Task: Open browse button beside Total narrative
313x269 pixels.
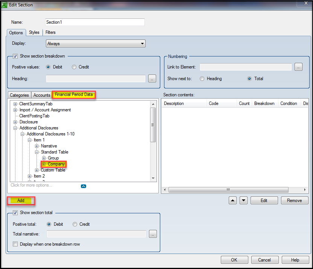Action: (153, 234)
